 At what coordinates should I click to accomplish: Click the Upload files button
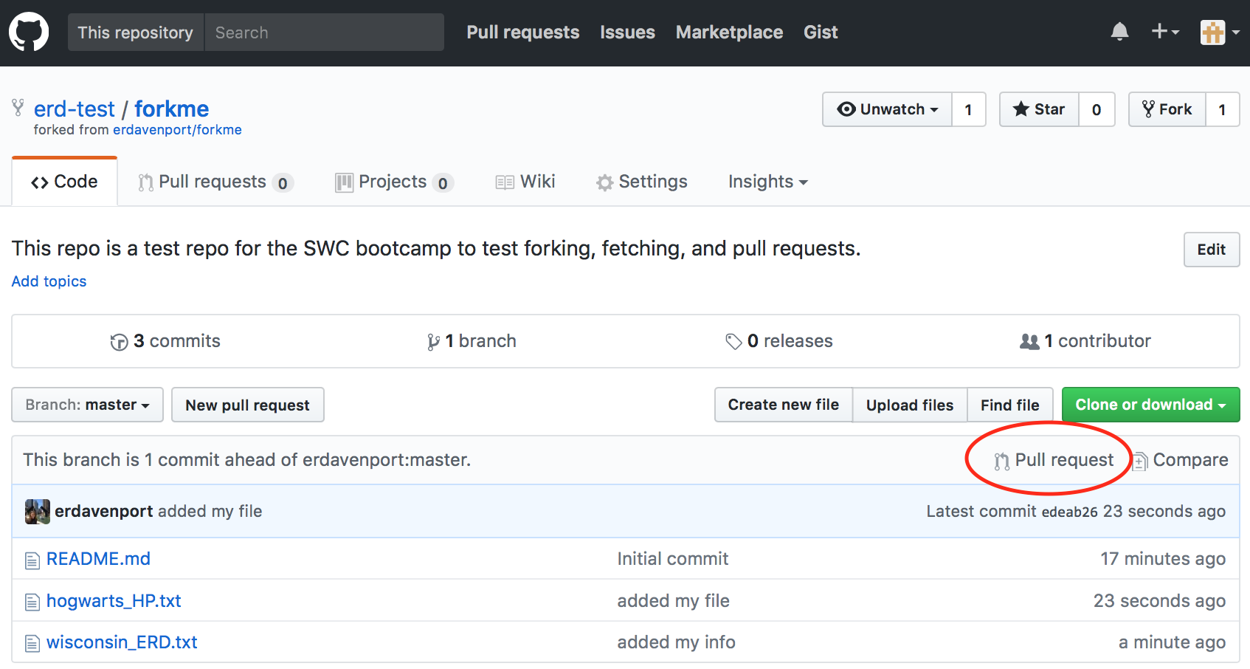(910, 405)
